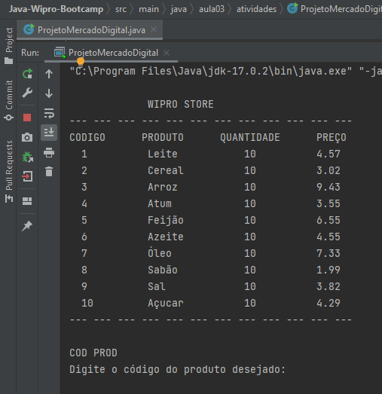Image resolution: width=382 pixels, height=394 pixels.
Task: Click the Sabão product name
Action: (x=163, y=270)
